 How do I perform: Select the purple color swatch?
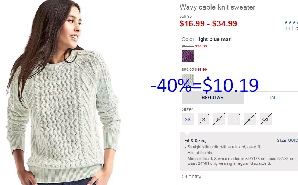click(188, 56)
